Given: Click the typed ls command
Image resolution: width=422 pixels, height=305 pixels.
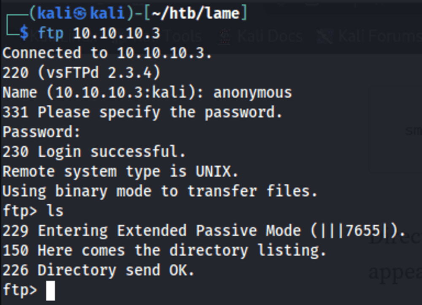Looking at the screenshot, I should [55, 211].
